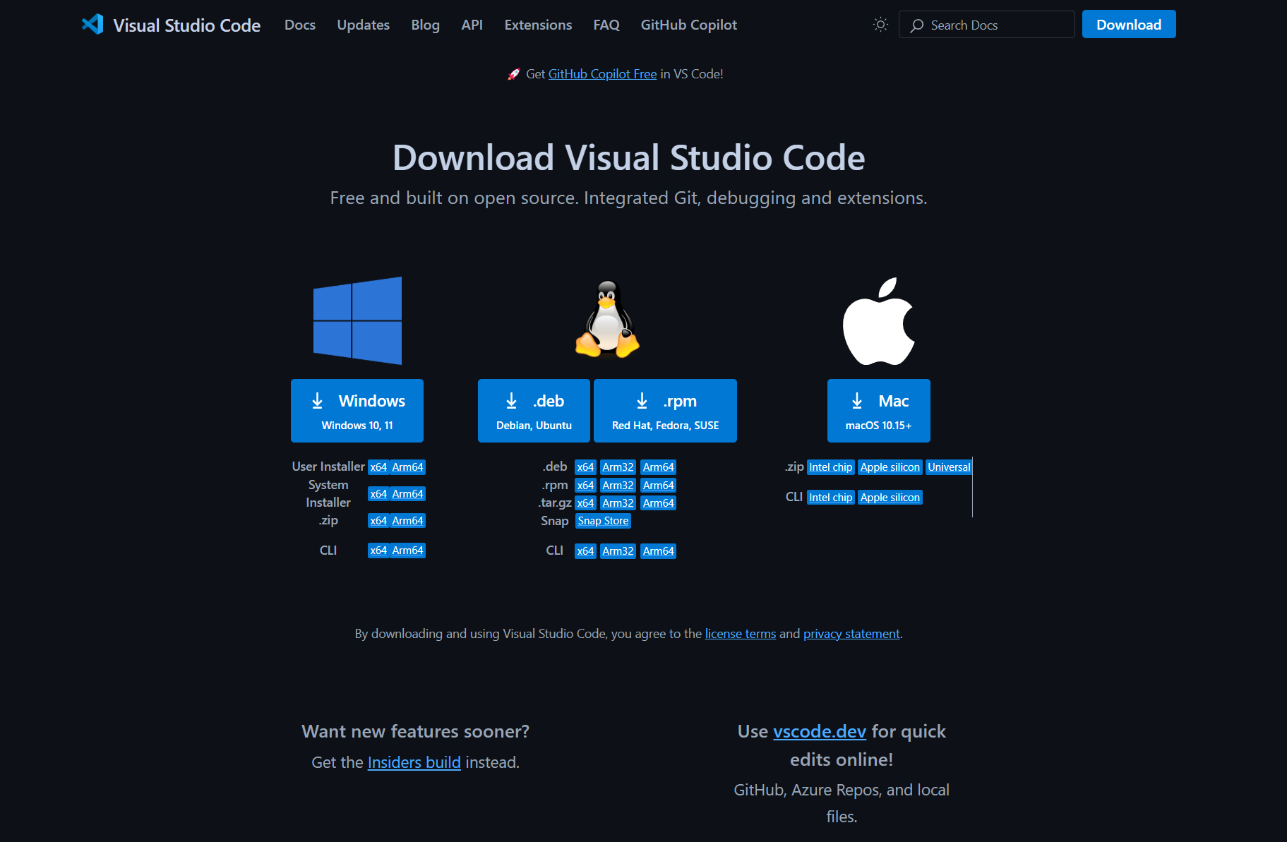Open the license terms link
The width and height of the screenshot is (1287, 842).
pos(741,634)
